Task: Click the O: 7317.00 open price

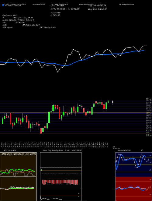Action: pos(74,9)
